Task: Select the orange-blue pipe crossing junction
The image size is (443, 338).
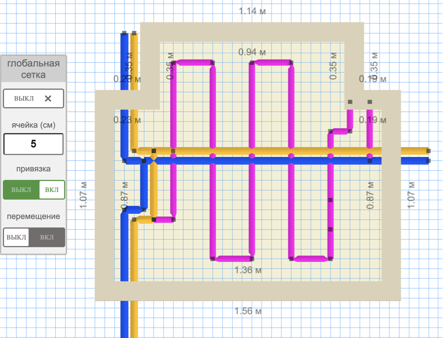Action: pos(153,161)
